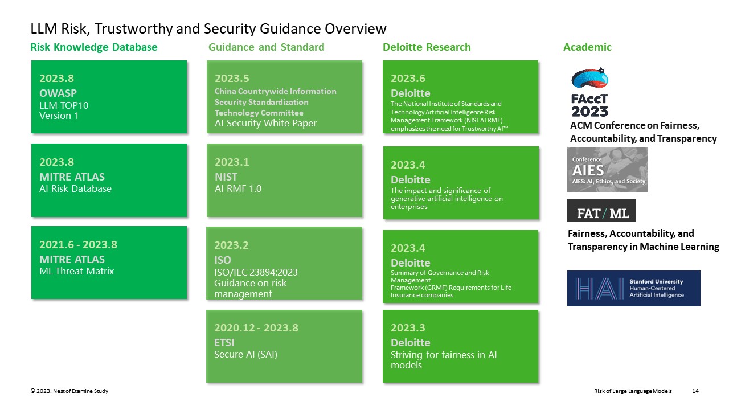The width and height of the screenshot is (729, 410).
Task: Click the '2021.6 - 2023.8' date text
Action: [78, 245]
